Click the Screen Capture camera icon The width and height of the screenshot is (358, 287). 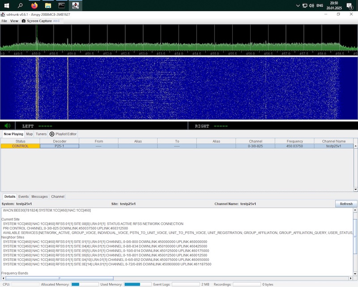coord(24,21)
